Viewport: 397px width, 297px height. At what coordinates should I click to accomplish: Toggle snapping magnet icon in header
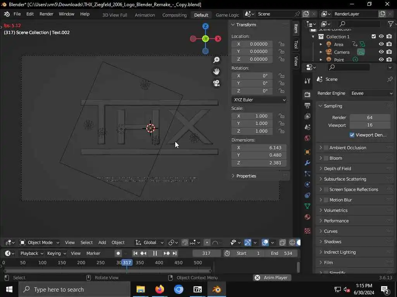185,242
